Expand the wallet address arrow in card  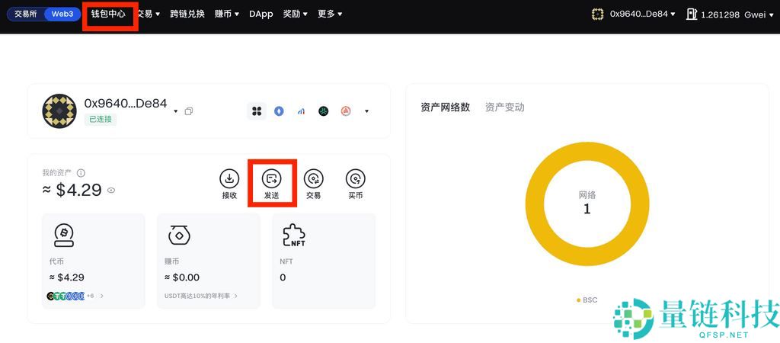pyautogui.click(x=176, y=111)
